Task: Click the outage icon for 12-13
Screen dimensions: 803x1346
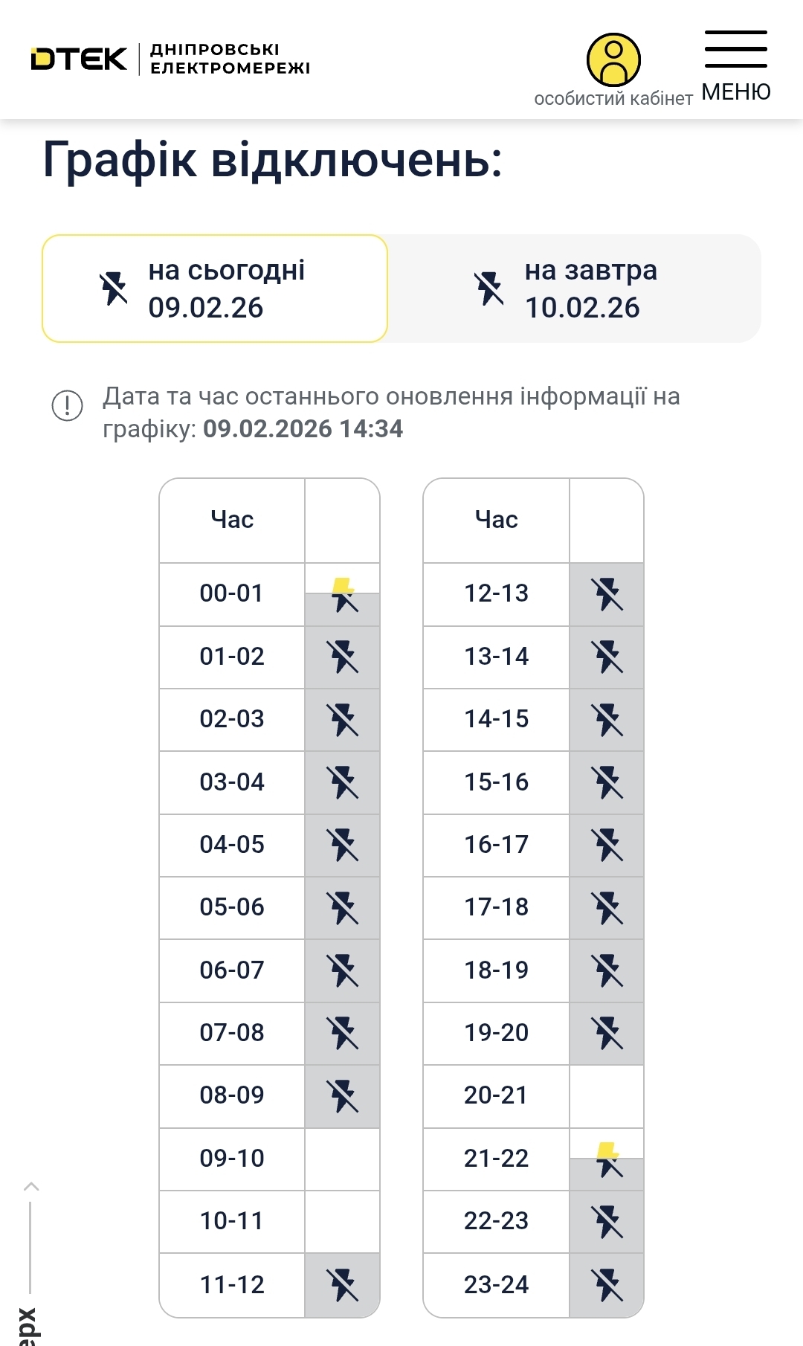Action: coord(607,595)
